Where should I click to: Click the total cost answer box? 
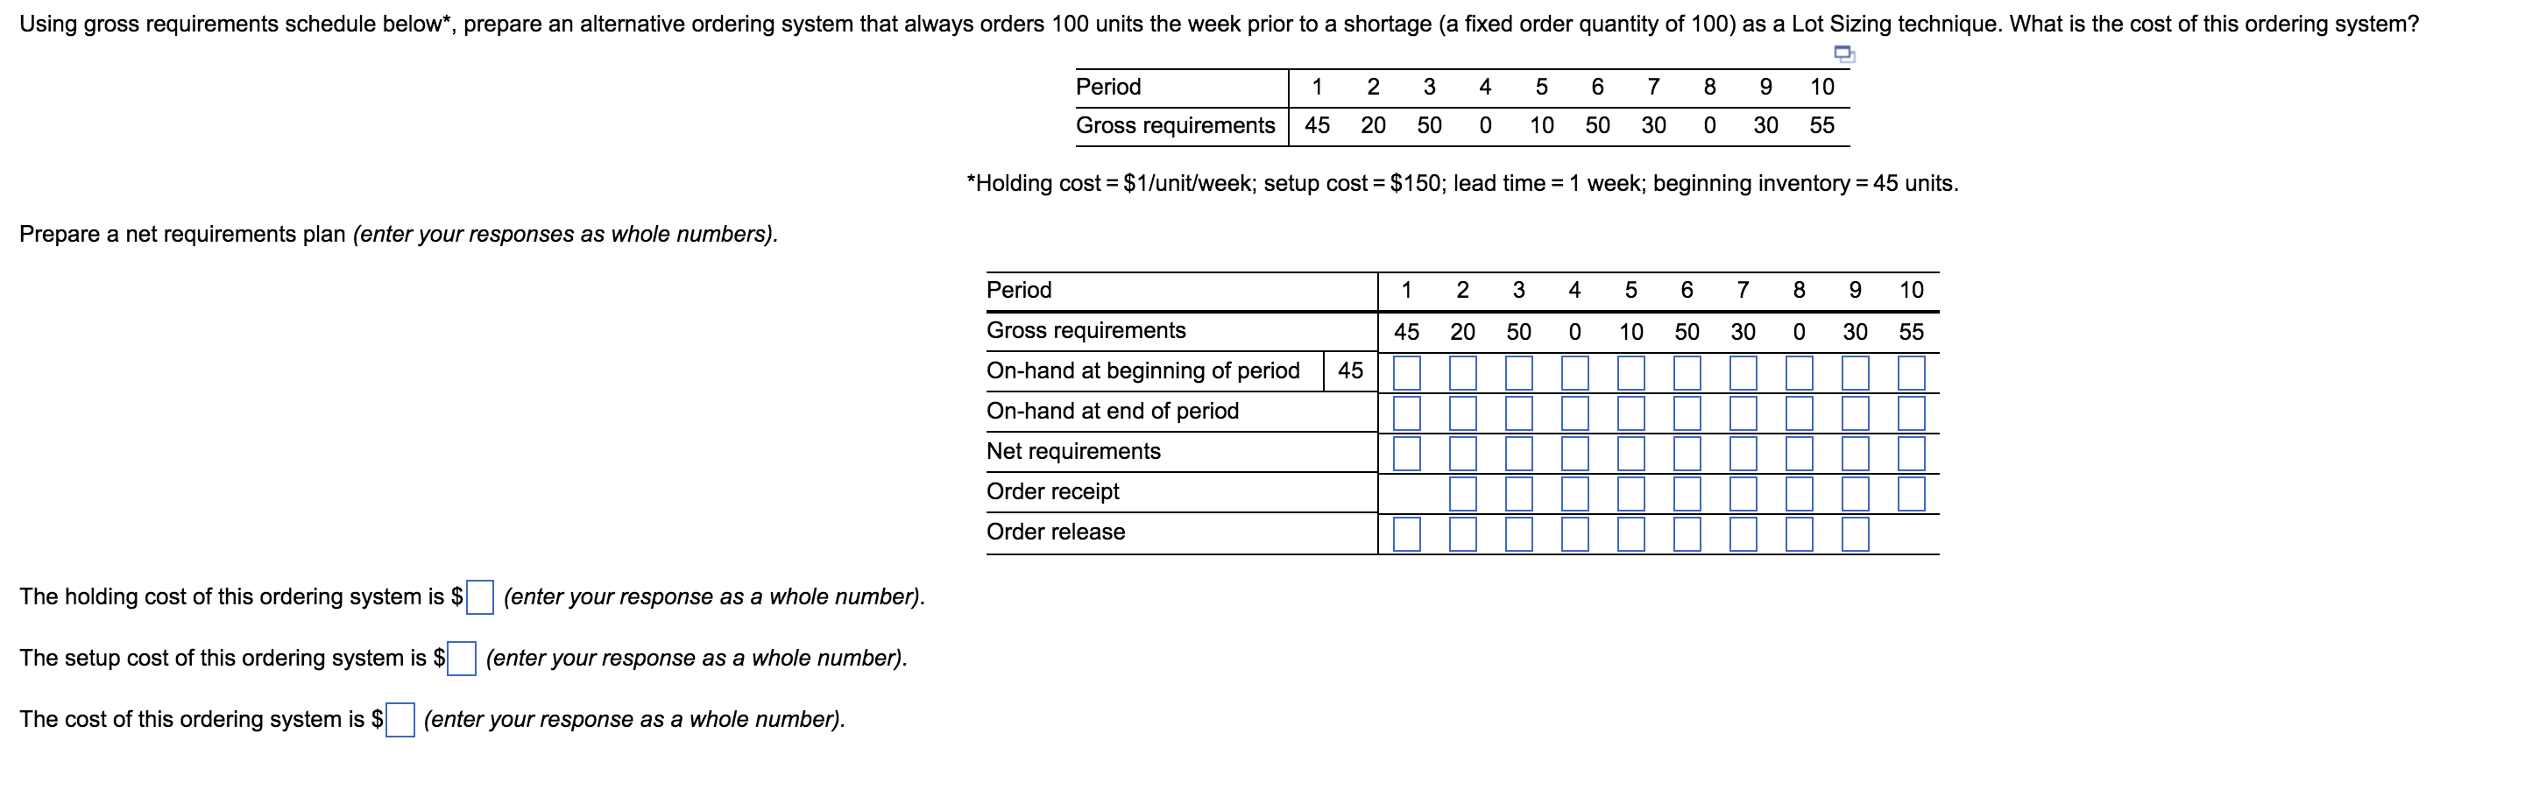coord(402,722)
